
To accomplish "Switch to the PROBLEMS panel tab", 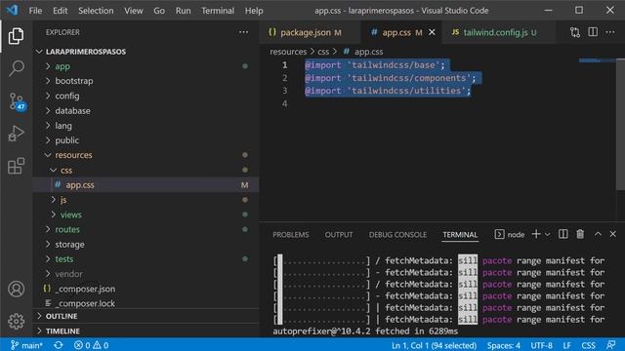I will click(x=291, y=235).
